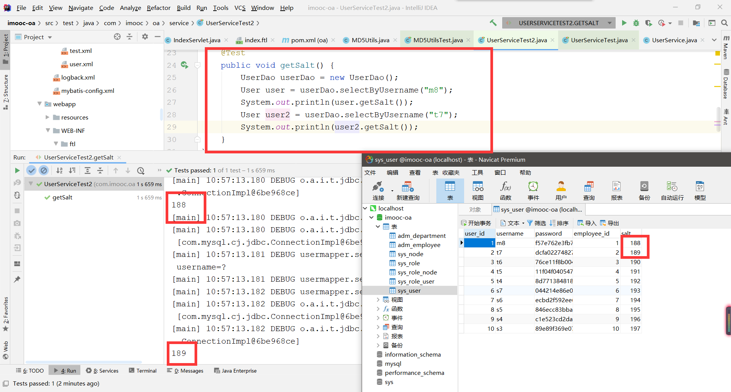Image resolution: width=731 pixels, height=392 pixels.
Task: Open 8: Services tool window
Action: point(102,371)
